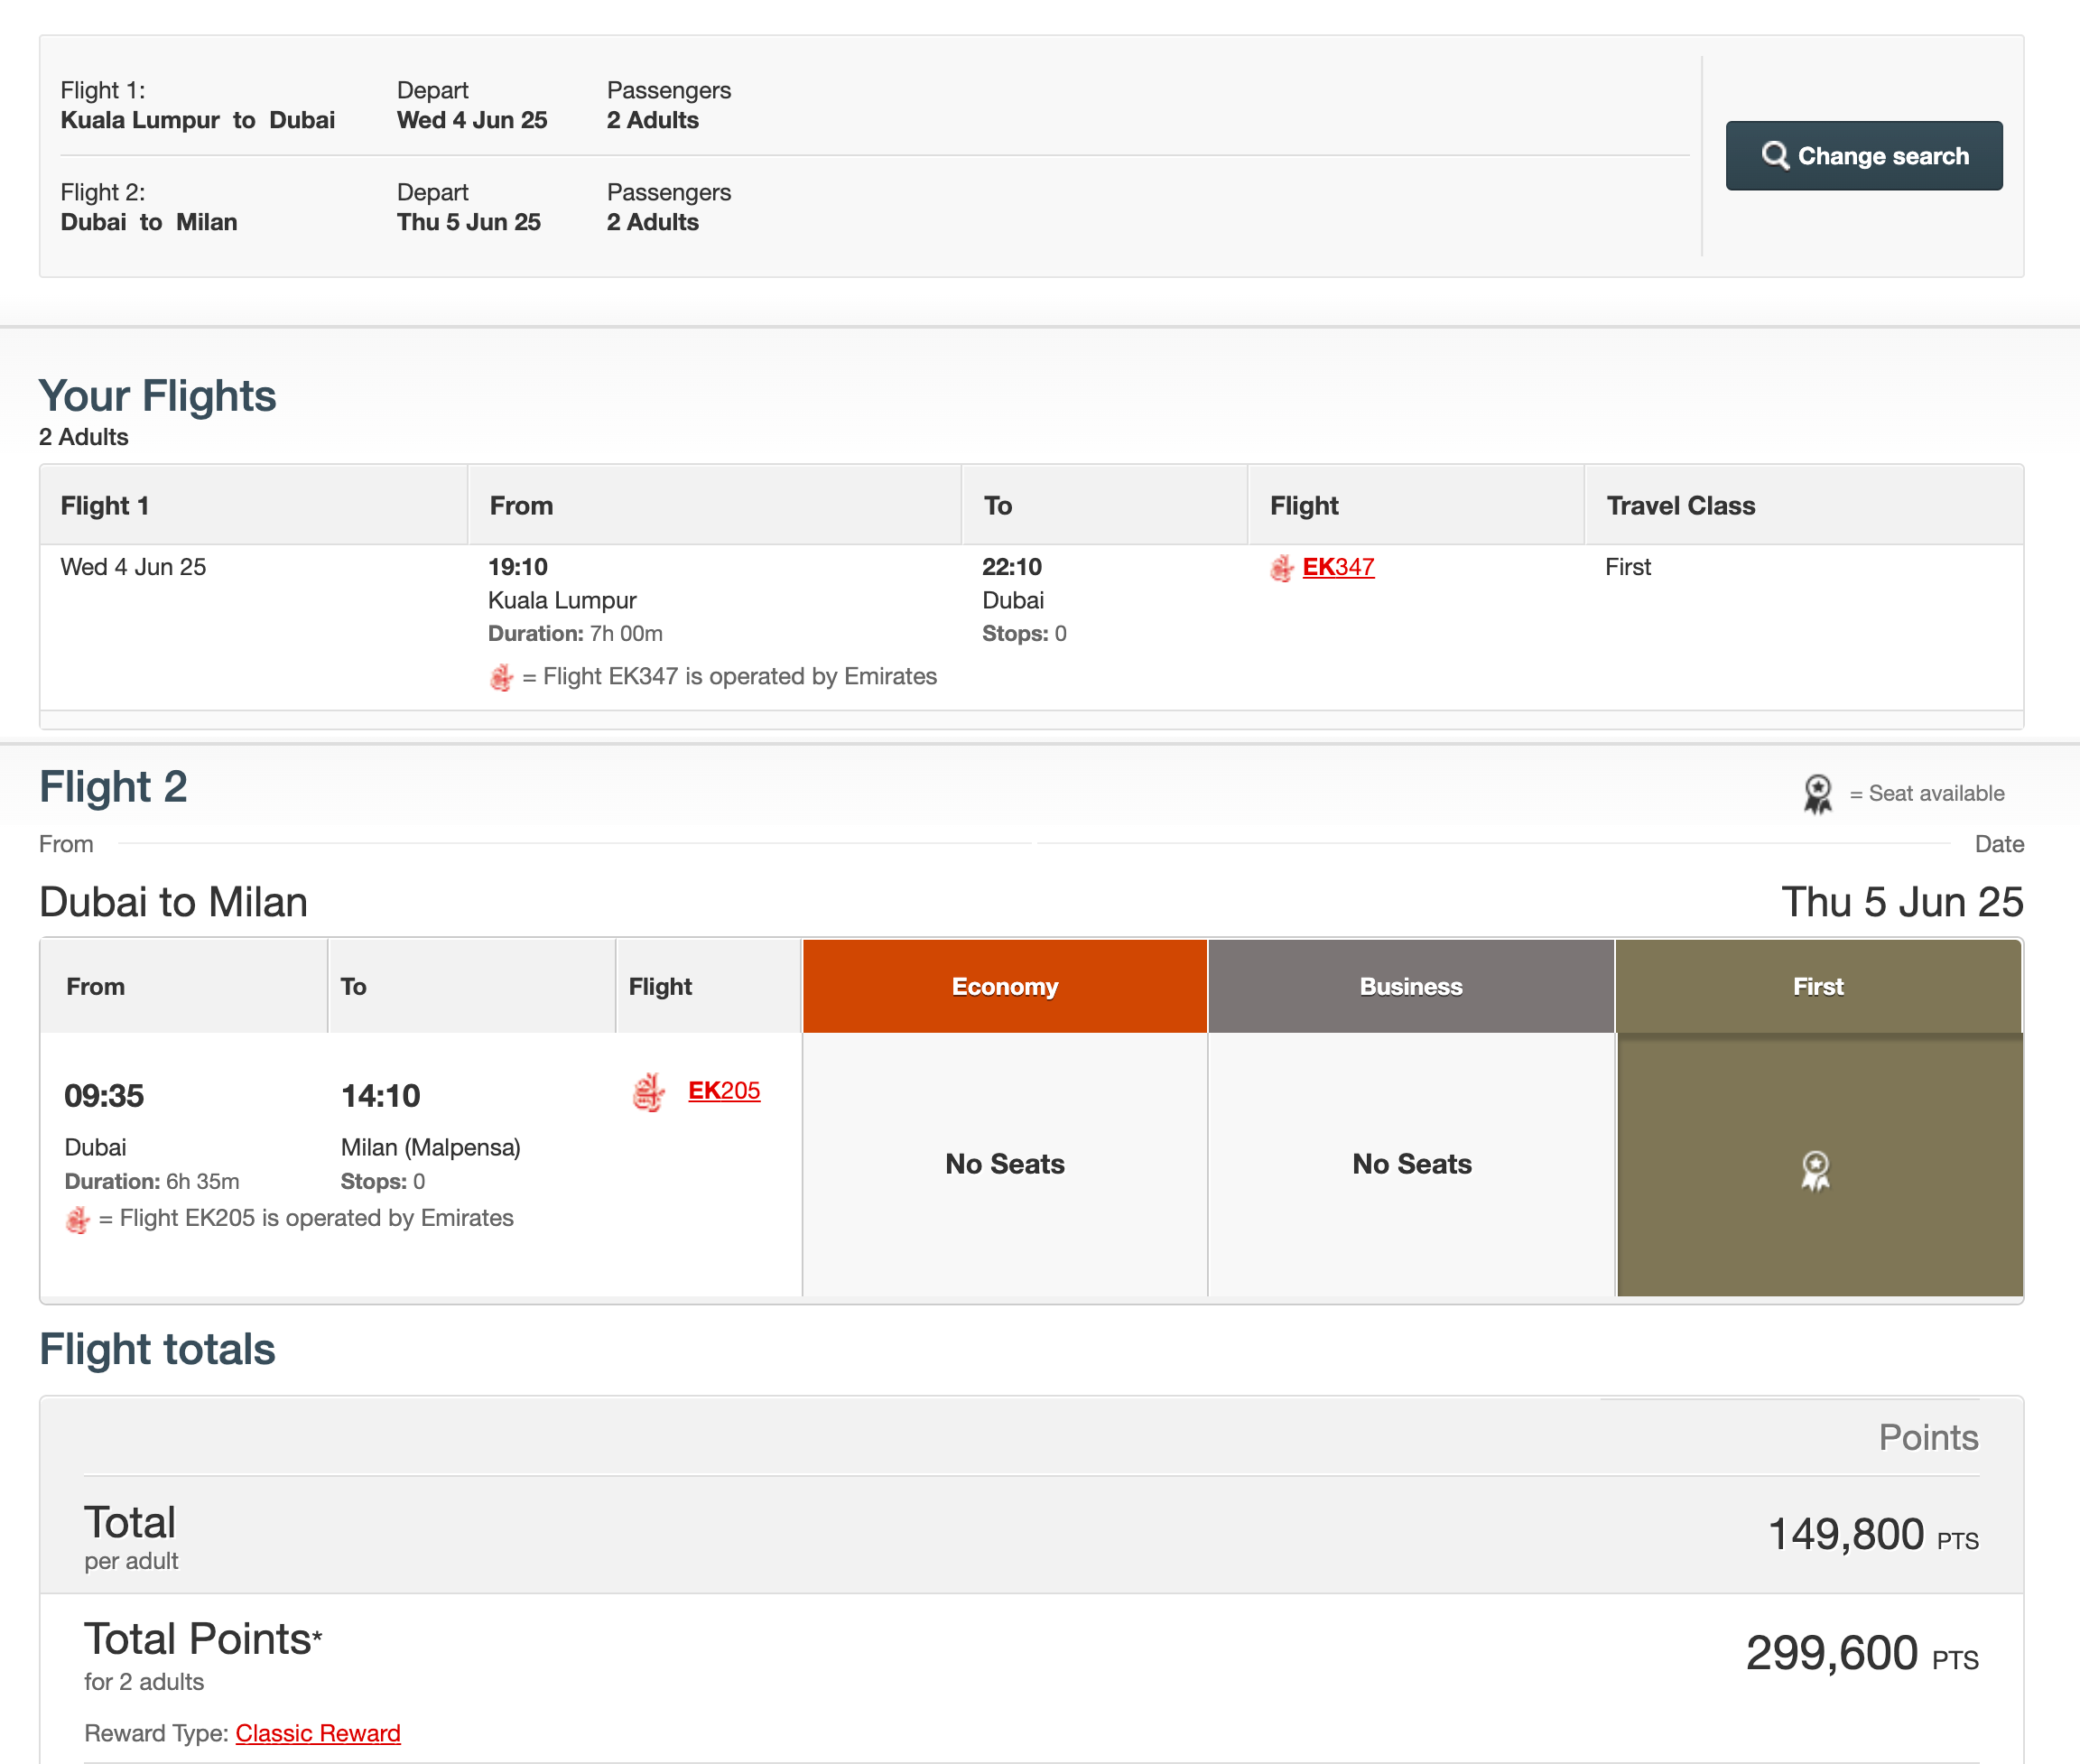Click the 299,600 PTS total points value
The image size is (2080, 1764).
pyautogui.click(x=1861, y=1653)
